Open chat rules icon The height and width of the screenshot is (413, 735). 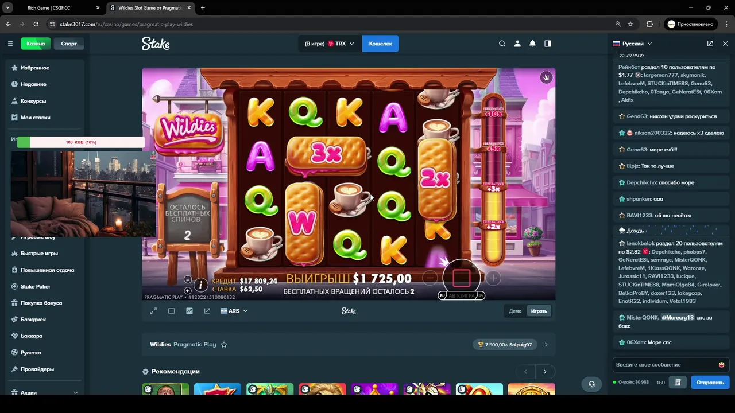click(678, 383)
